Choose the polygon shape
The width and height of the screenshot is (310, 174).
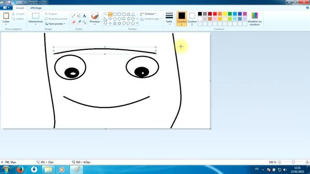(128, 14)
